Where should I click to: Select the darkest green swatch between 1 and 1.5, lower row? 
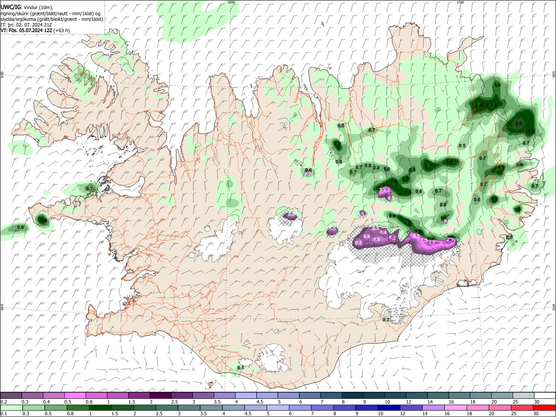tap(99, 407)
